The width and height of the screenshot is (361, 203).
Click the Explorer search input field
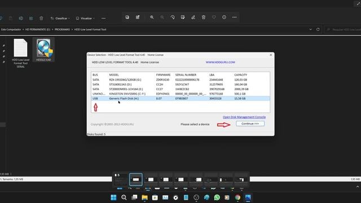[x=343, y=29]
